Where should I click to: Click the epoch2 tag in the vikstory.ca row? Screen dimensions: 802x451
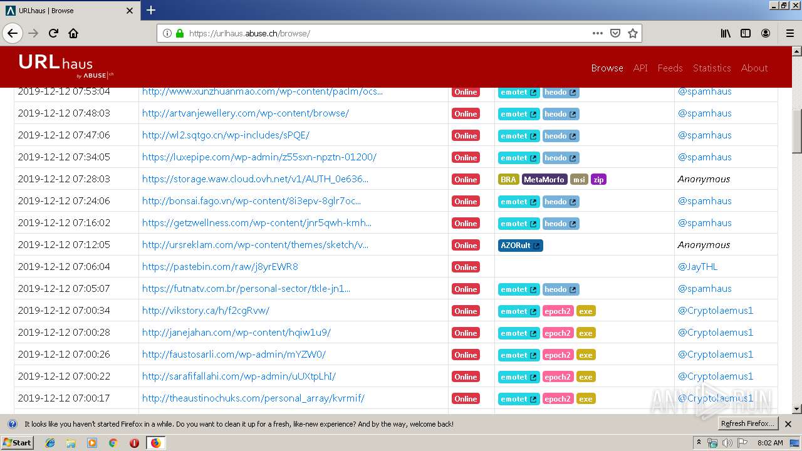click(557, 311)
